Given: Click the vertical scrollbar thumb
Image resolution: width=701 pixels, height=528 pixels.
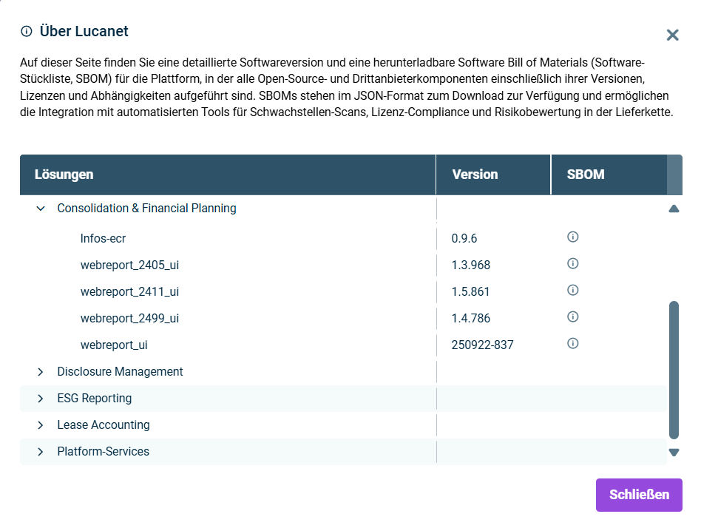Looking at the screenshot, I should (674, 370).
